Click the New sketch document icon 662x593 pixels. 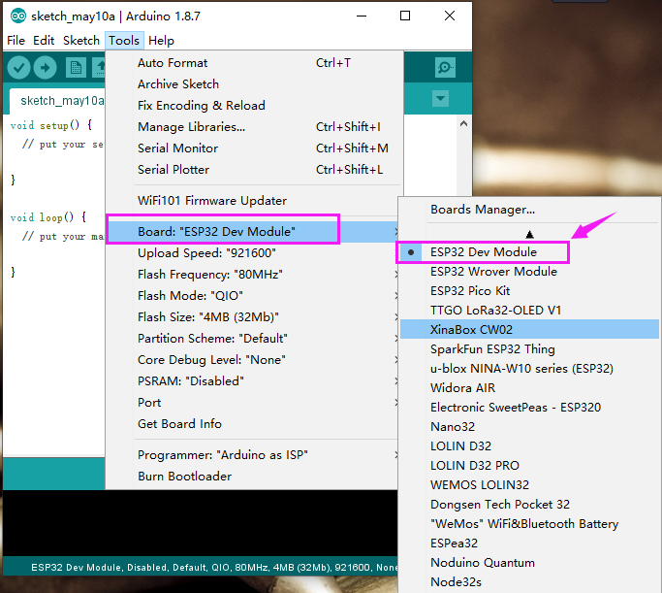coord(76,68)
